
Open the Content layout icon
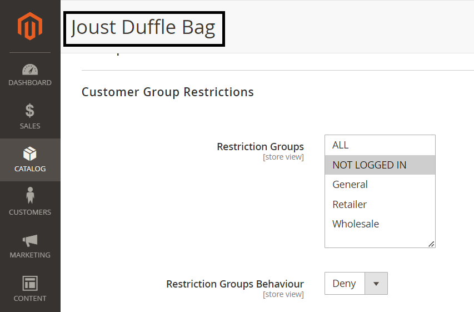coord(30,283)
